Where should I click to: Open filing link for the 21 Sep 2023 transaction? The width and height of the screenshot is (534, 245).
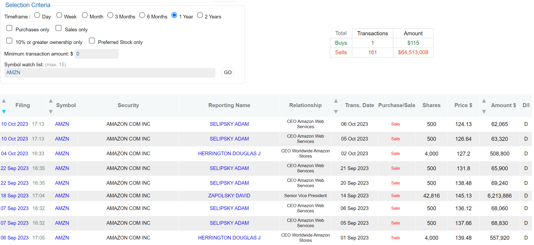(x=14, y=168)
